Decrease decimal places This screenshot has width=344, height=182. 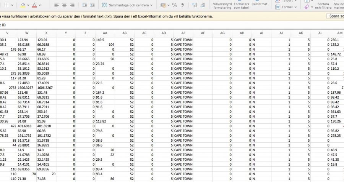[x=203, y=5]
